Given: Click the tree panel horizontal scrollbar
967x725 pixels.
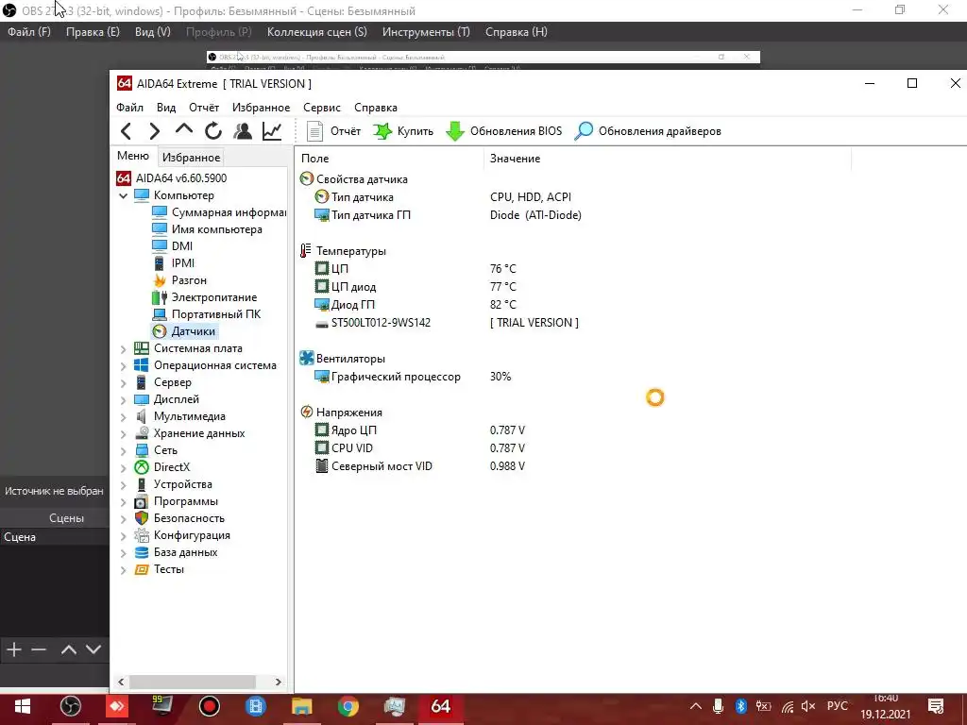Looking at the screenshot, I should [193, 682].
